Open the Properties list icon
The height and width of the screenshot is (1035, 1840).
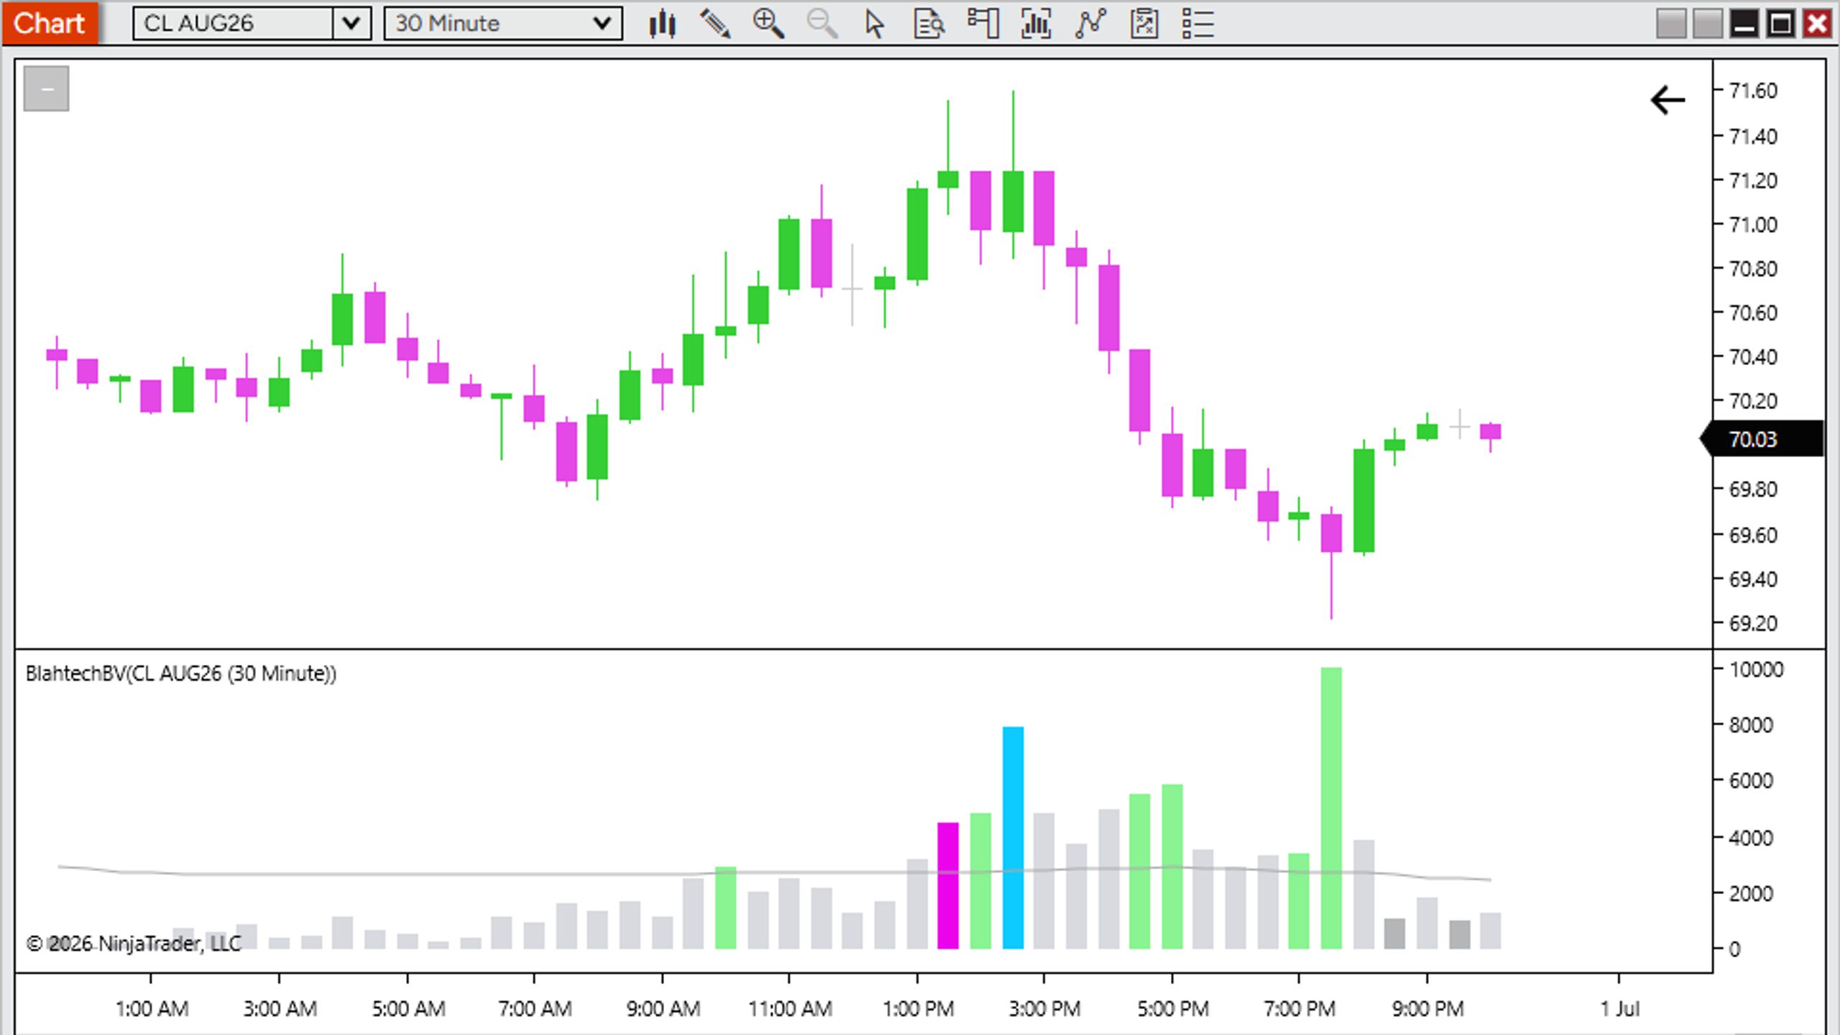click(x=1198, y=24)
